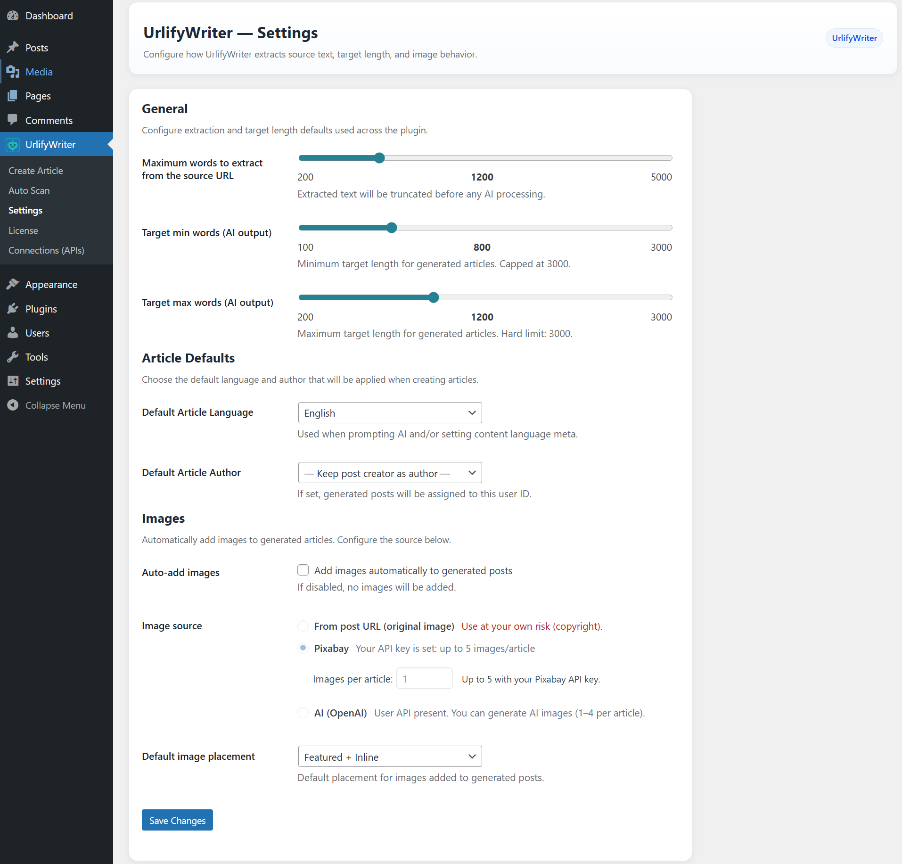This screenshot has height=864, width=902.
Task: Open the Default Article Author dropdown
Action: 389,473
